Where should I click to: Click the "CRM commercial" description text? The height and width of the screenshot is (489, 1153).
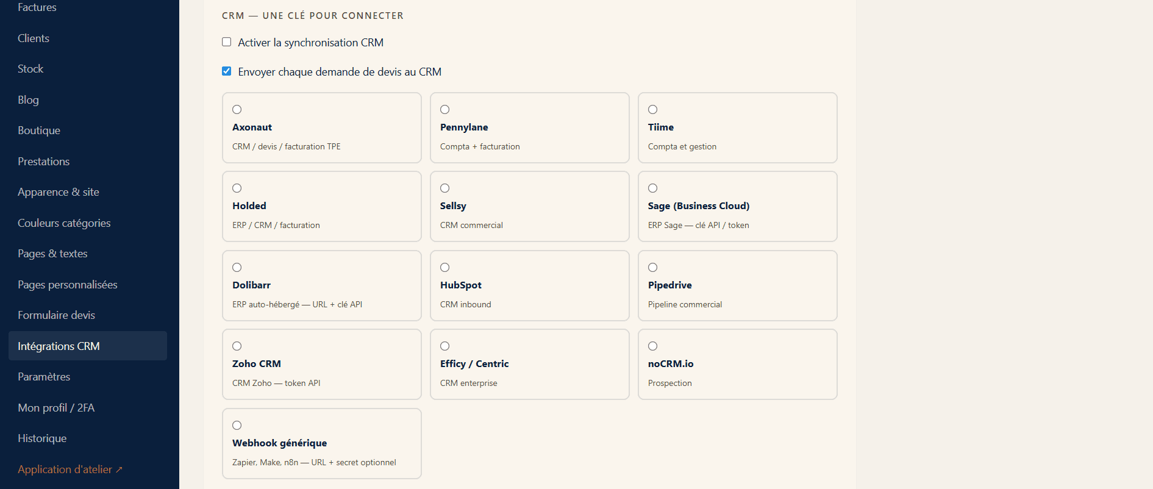click(x=471, y=226)
